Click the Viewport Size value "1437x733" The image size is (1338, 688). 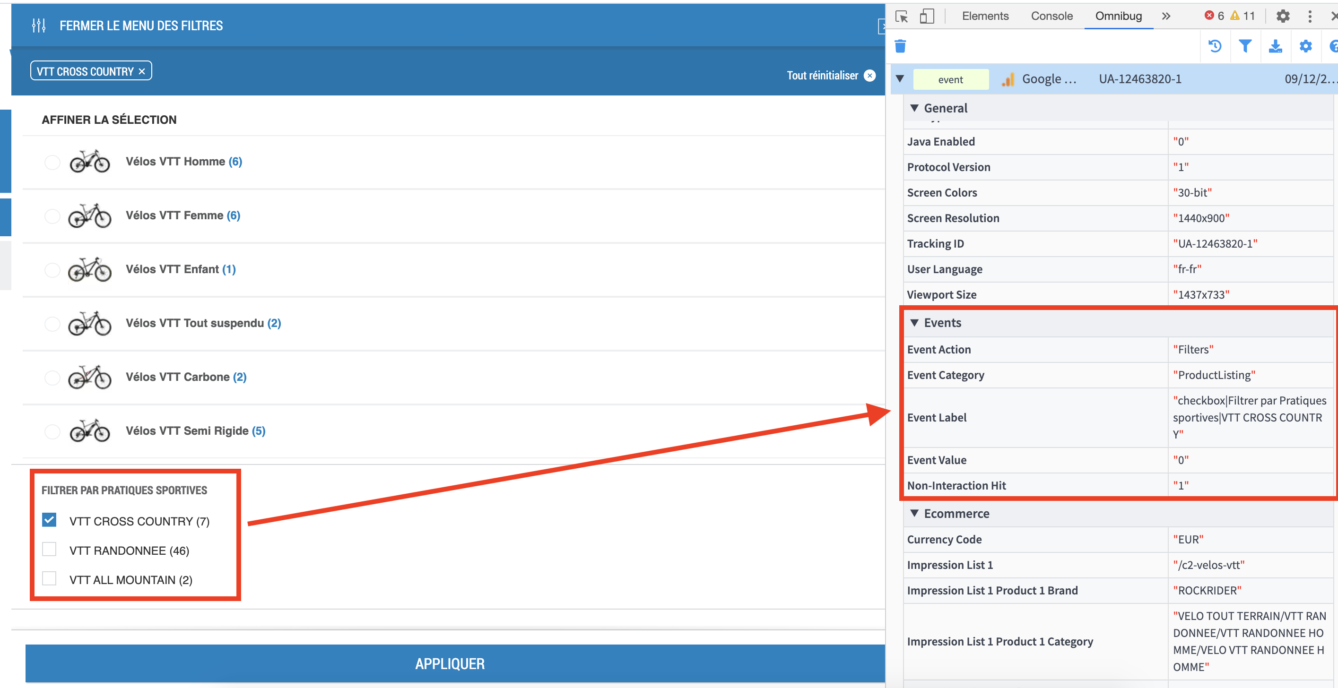click(x=1201, y=294)
